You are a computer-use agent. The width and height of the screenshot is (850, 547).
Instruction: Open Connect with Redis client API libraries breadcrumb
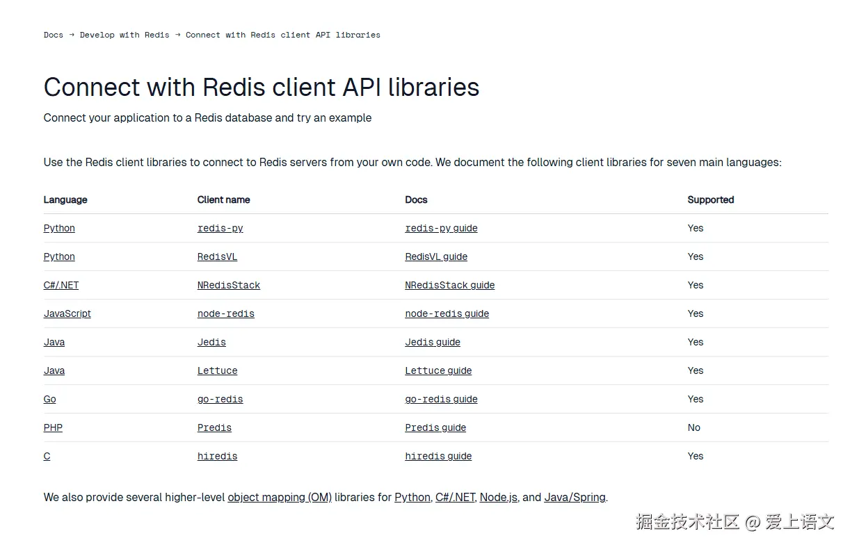coord(283,35)
